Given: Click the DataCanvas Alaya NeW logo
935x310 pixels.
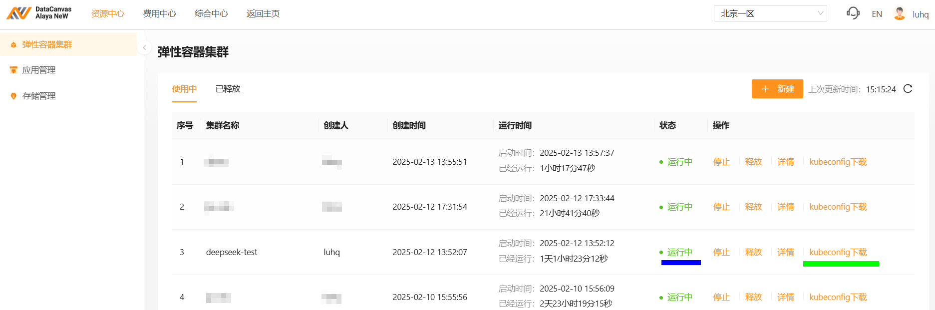Looking at the screenshot, I should coord(39,13).
